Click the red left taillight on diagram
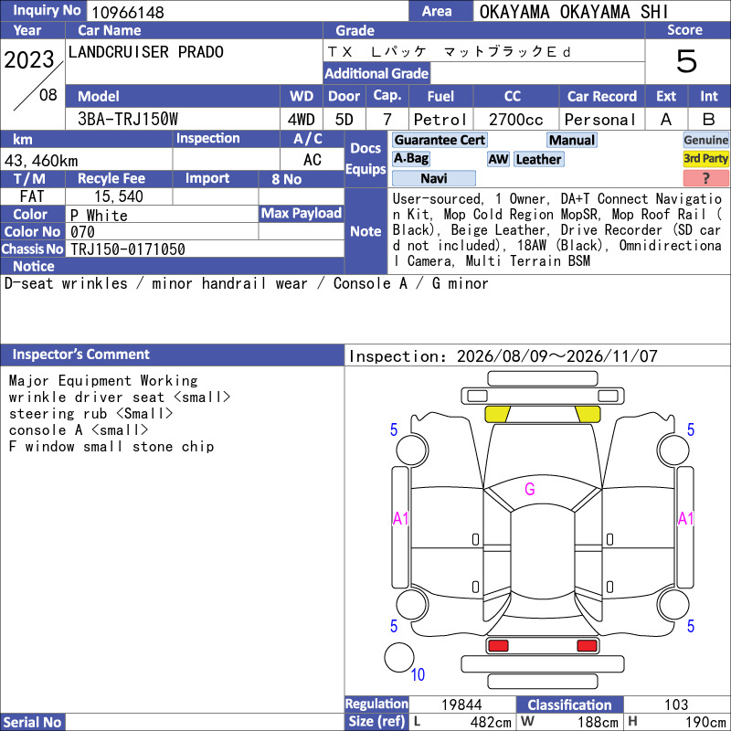731x731 pixels. pyautogui.click(x=497, y=646)
